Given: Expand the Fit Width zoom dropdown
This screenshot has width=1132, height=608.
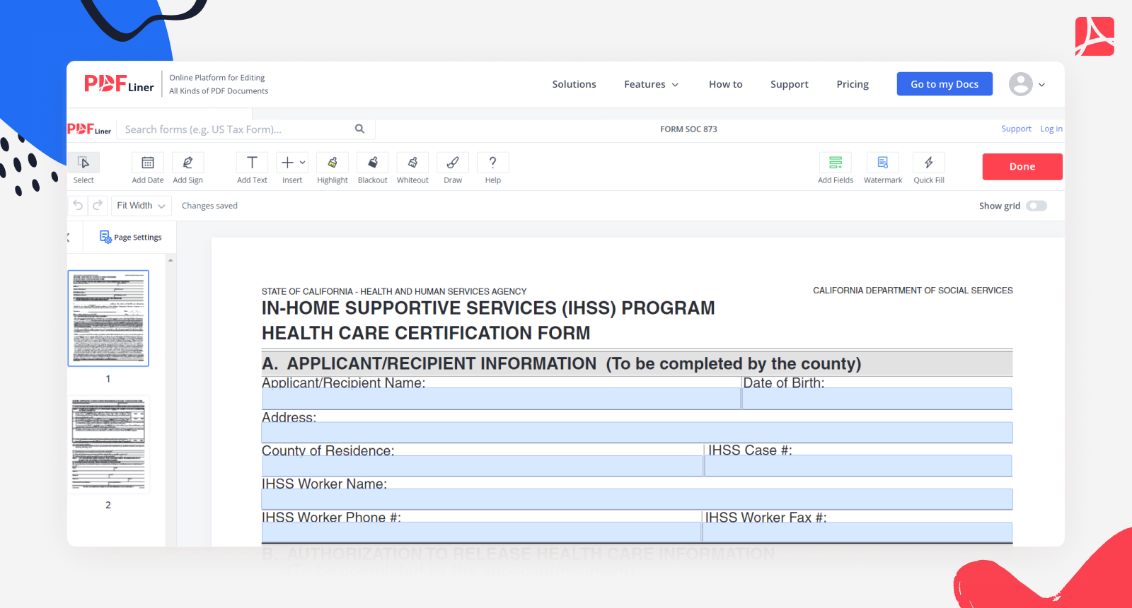Looking at the screenshot, I should [x=141, y=206].
